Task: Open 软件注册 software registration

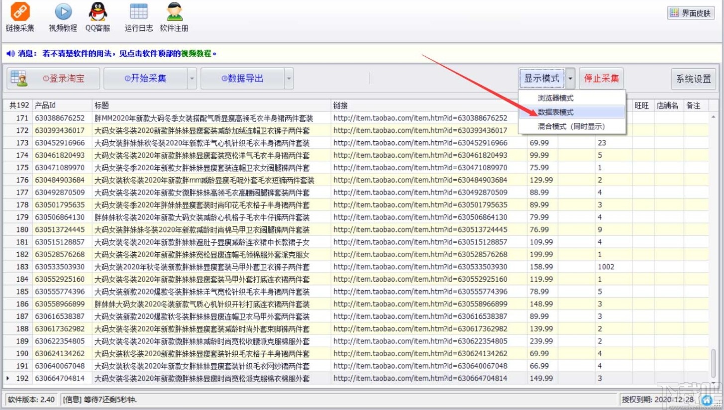Action: [173, 16]
